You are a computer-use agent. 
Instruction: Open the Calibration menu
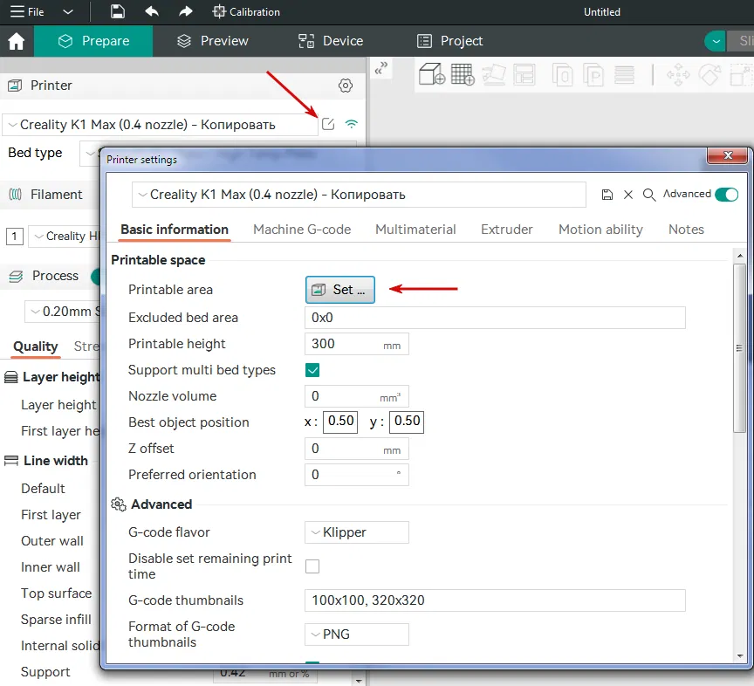[x=246, y=11]
